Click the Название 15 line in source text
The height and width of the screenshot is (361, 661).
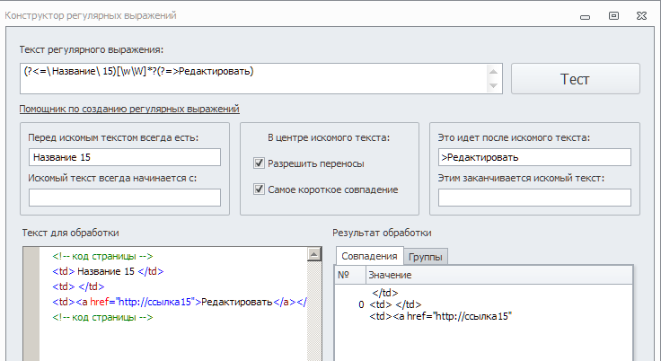[x=108, y=270]
